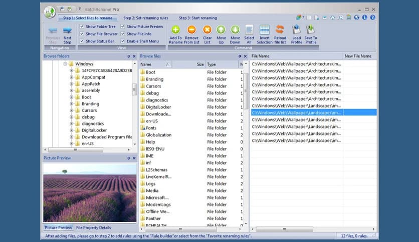Expand the DigitalLocker tree node
The height and width of the screenshot is (242, 419).
(71, 130)
